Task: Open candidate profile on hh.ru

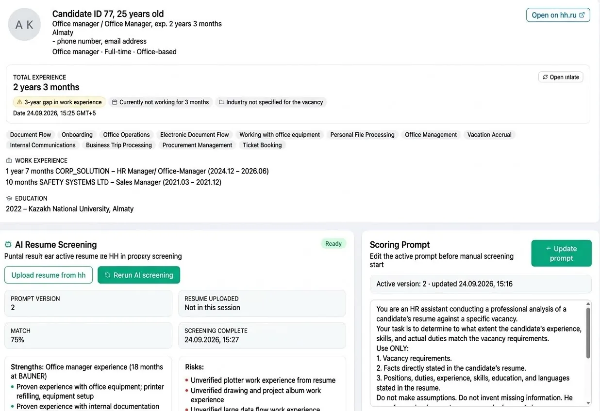Action: (558, 15)
